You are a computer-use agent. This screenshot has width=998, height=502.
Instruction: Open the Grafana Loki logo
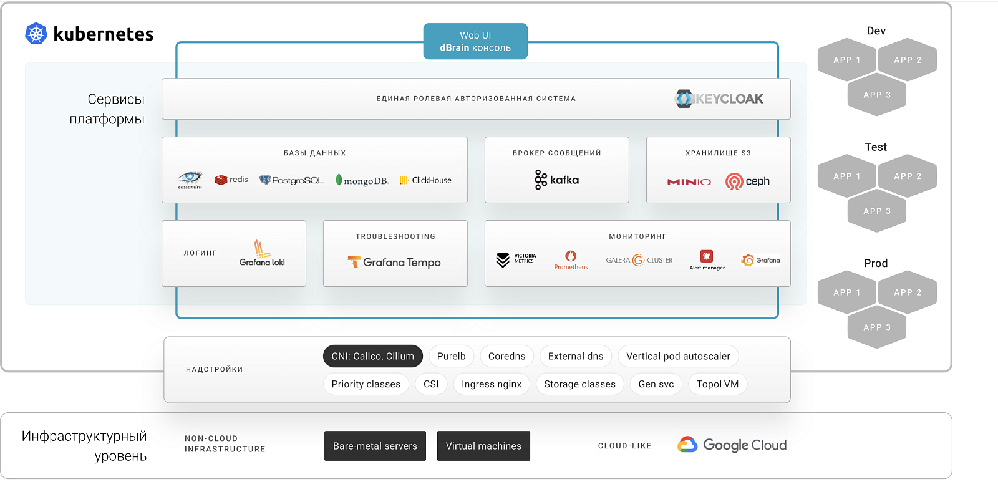(262, 254)
